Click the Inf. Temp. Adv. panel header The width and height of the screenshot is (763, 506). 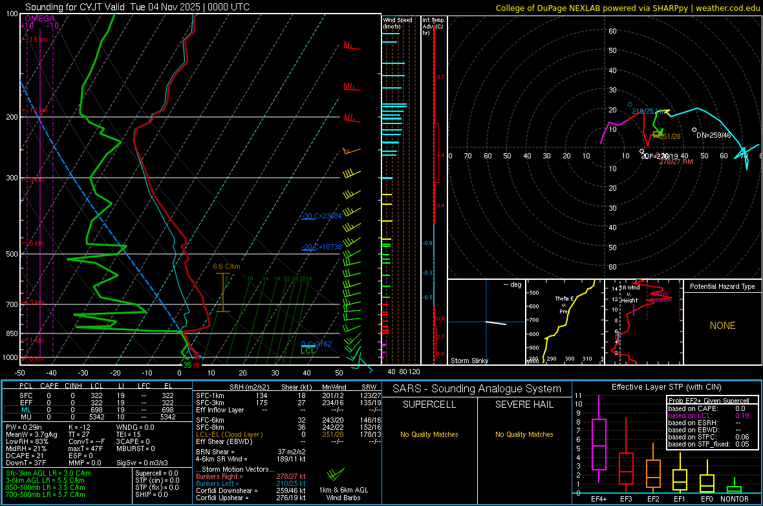coord(433,26)
